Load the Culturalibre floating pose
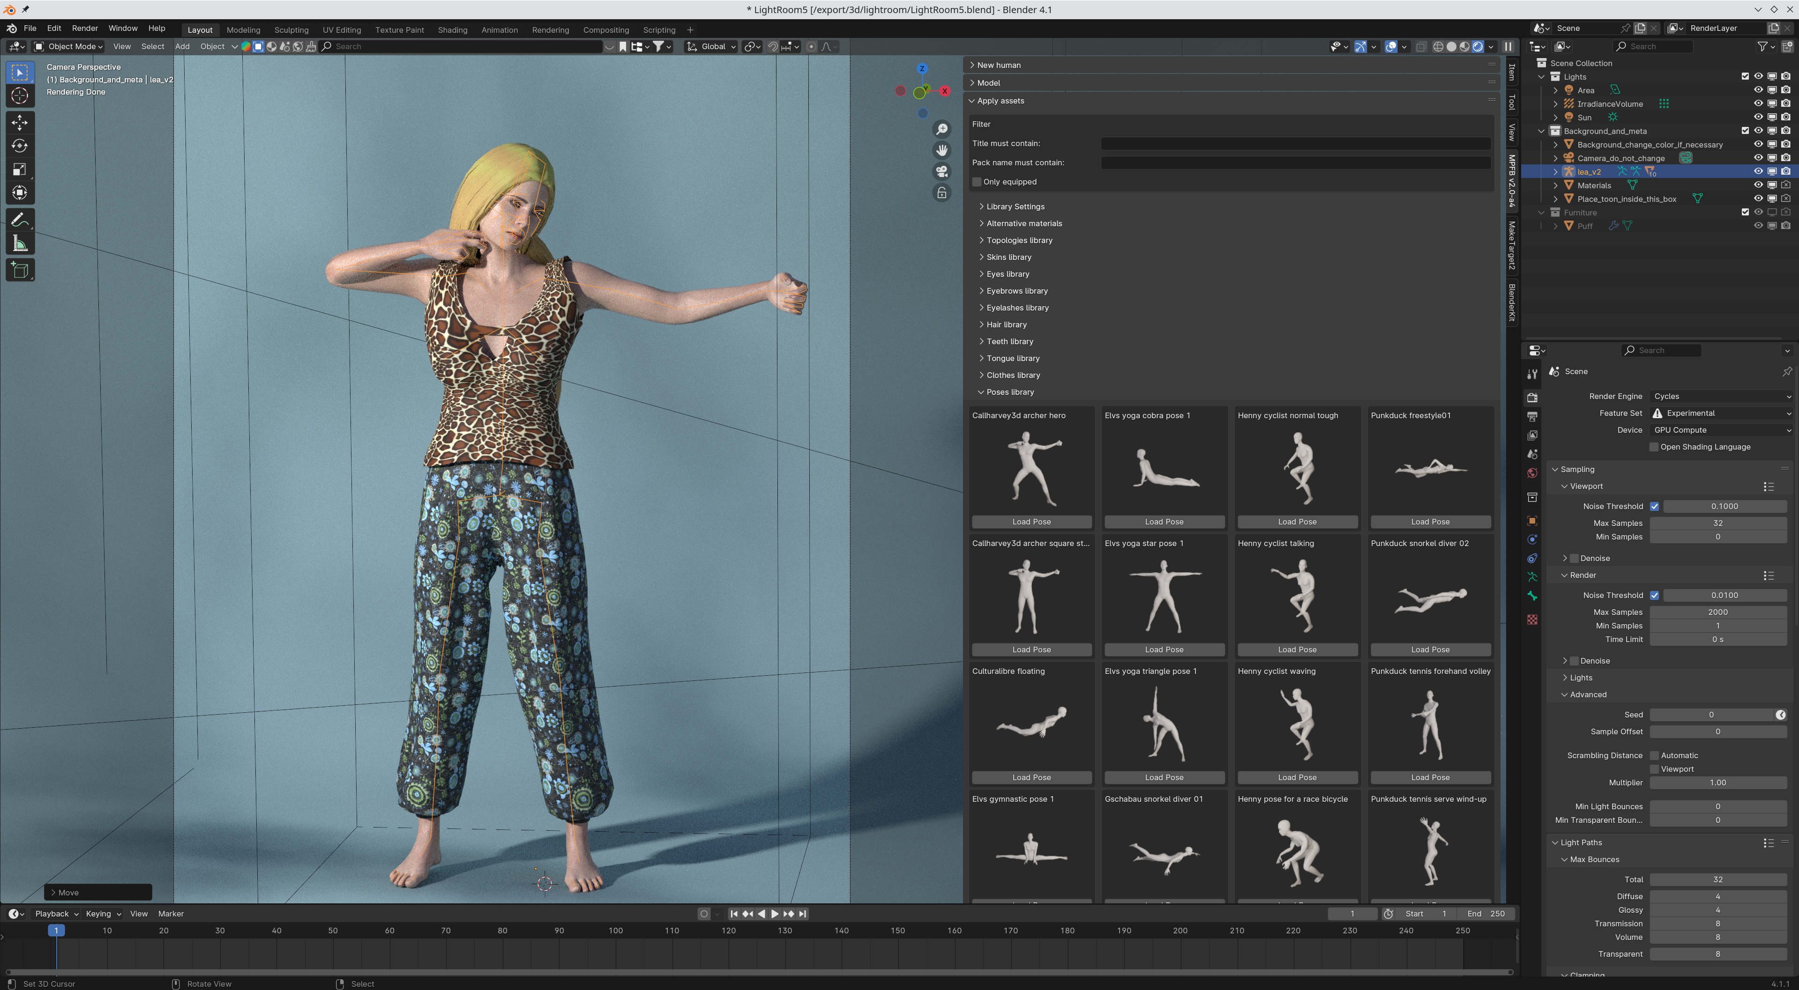1799x990 pixels. [1031, 778]
